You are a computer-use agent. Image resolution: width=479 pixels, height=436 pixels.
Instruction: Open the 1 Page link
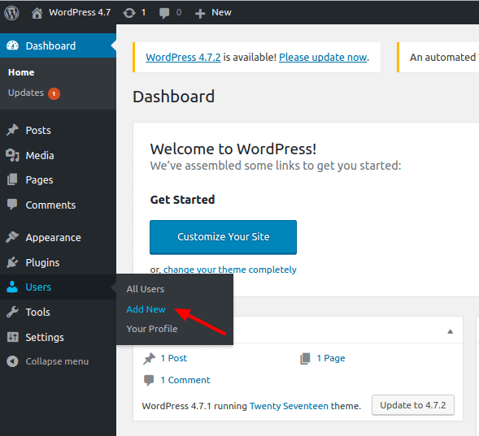[331, 358]
